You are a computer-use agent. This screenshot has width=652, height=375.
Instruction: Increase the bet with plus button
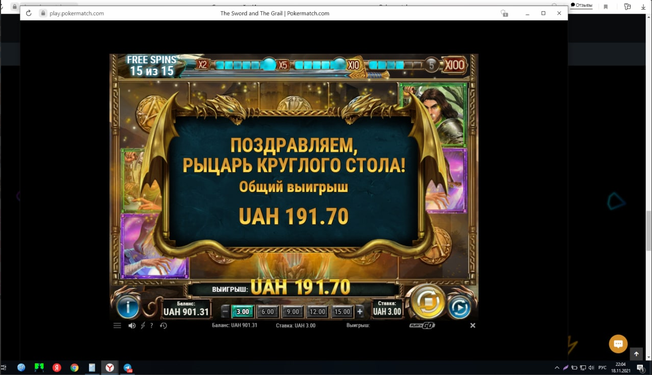point(360,312)
